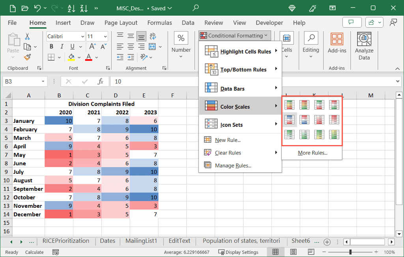This screenshot has height=257, width=404.
Task: Toggle bottom align in Alignment group
Action: pos(141,37)
